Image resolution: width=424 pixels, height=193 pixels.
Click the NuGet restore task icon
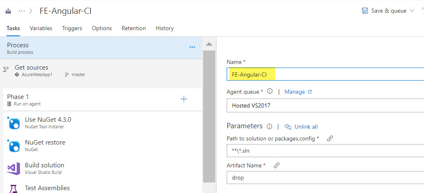pos(14,146)
